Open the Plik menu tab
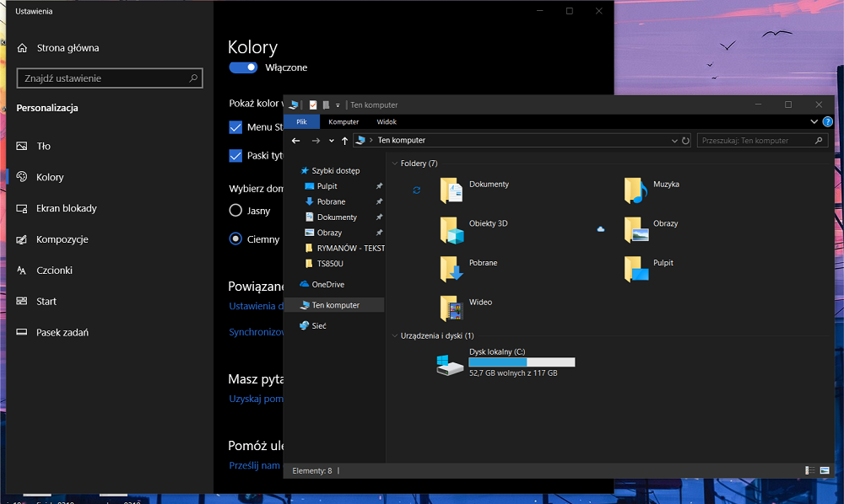Viewport: 844px width, 504px height. click(301, 122)
